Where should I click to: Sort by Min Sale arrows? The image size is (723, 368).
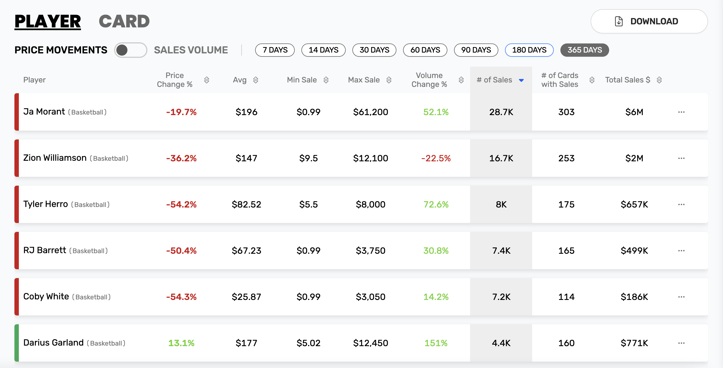pyautogui.click(x=326, y=80)
